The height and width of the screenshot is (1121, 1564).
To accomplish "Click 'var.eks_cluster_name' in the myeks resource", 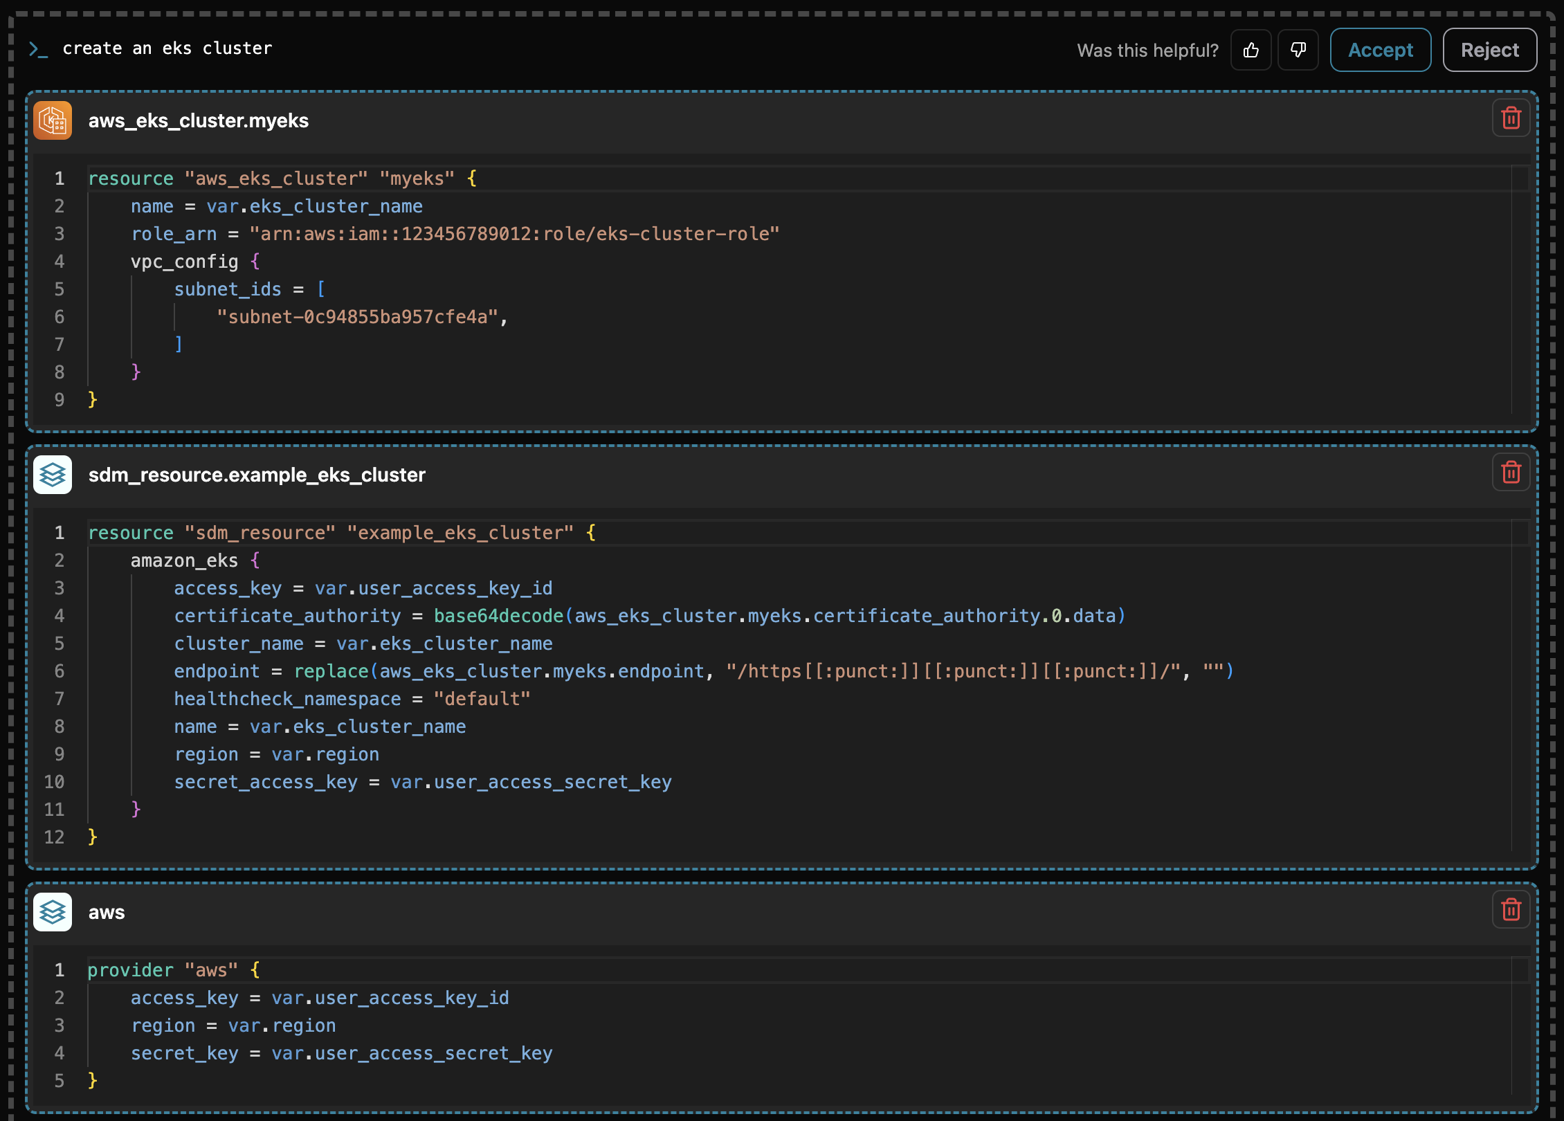I will coord(315,206).
